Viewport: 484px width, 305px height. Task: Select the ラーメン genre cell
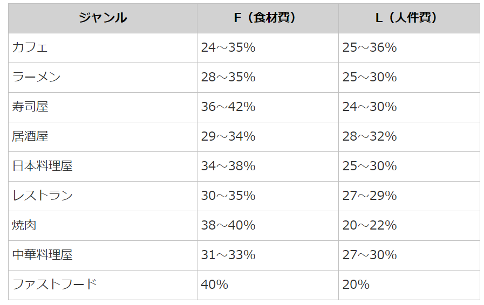click(37, 77)
